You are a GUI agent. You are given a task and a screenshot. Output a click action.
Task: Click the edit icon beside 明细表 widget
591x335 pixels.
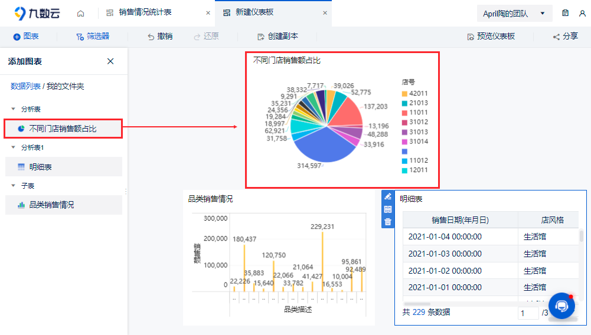(x=387, y=196)
